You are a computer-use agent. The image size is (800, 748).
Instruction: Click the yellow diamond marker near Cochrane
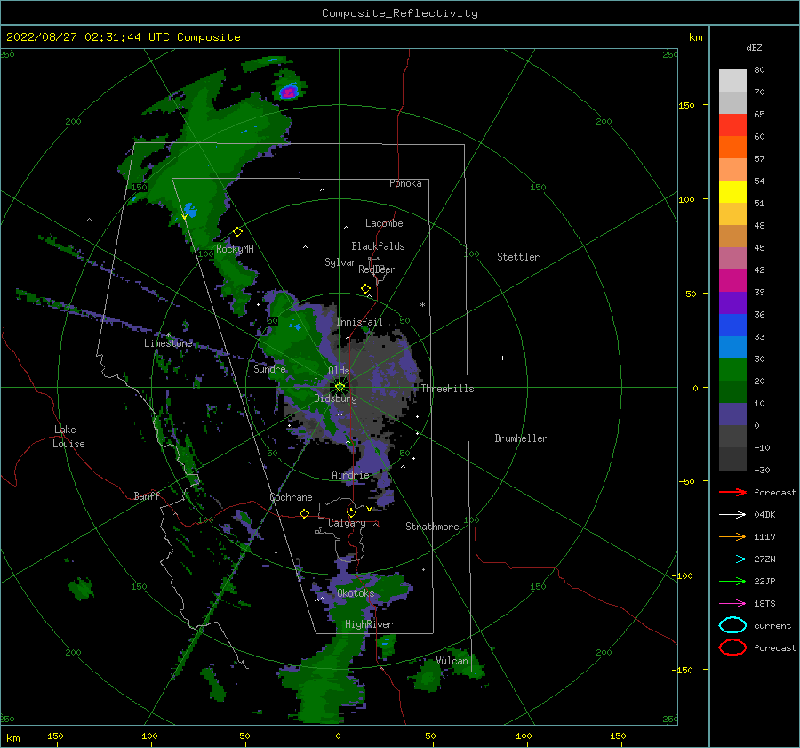tap(305, 513)
